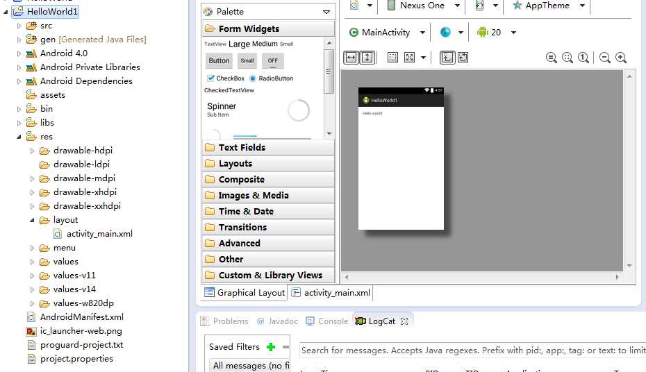
Task: Select ic_launcher-web.png file
Action: tap(81, 331)
